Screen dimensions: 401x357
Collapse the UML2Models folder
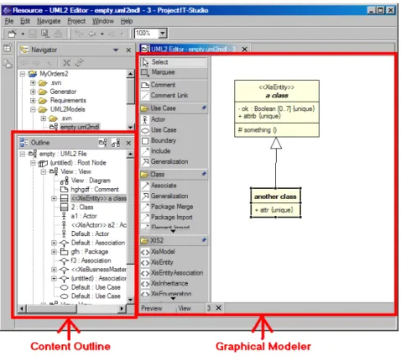[x=33, y=109]
